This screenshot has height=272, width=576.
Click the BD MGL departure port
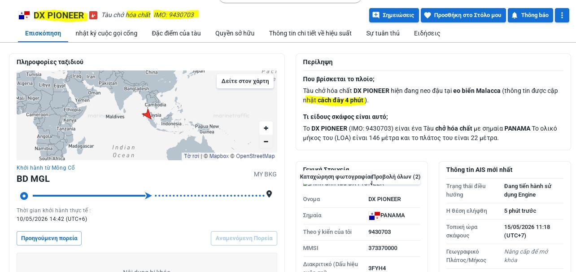(33, 179)
